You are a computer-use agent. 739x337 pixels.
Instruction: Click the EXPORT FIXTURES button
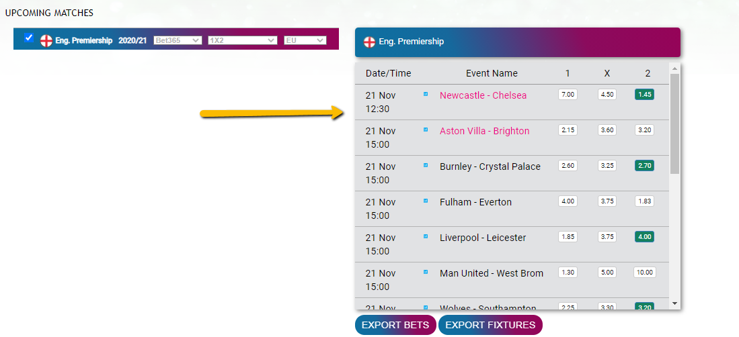click(490, 325)
